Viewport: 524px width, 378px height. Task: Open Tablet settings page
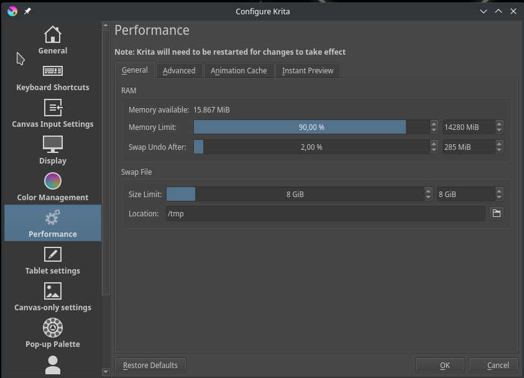53,261
